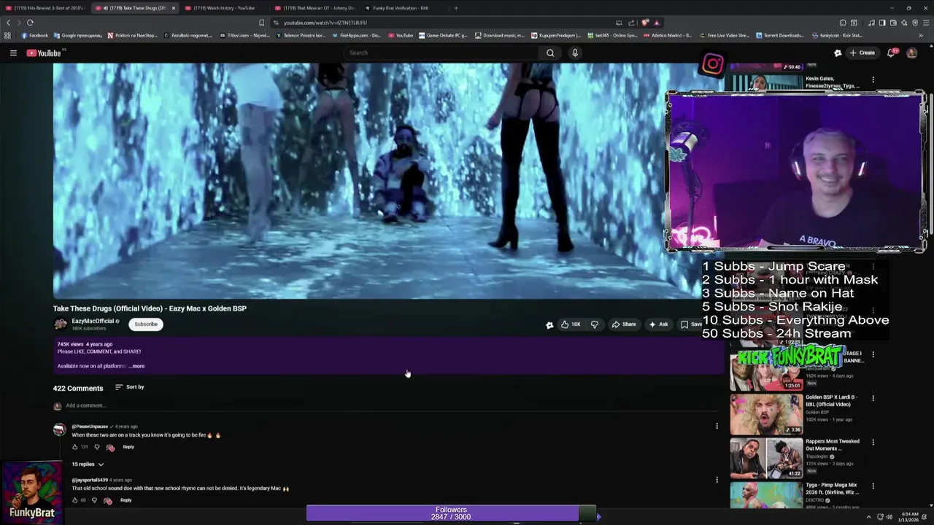The height and width of the screenshot is (525, 934).
Task: Click the EazyMacOfficial channel name
Action: pyautogui.click(x=93, y=321)
